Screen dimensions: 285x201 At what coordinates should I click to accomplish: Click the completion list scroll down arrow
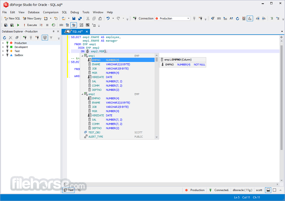pos(157,137)
